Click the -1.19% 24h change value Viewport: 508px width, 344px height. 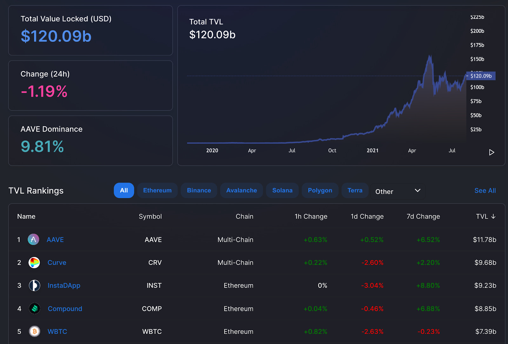tap(44, 91)
